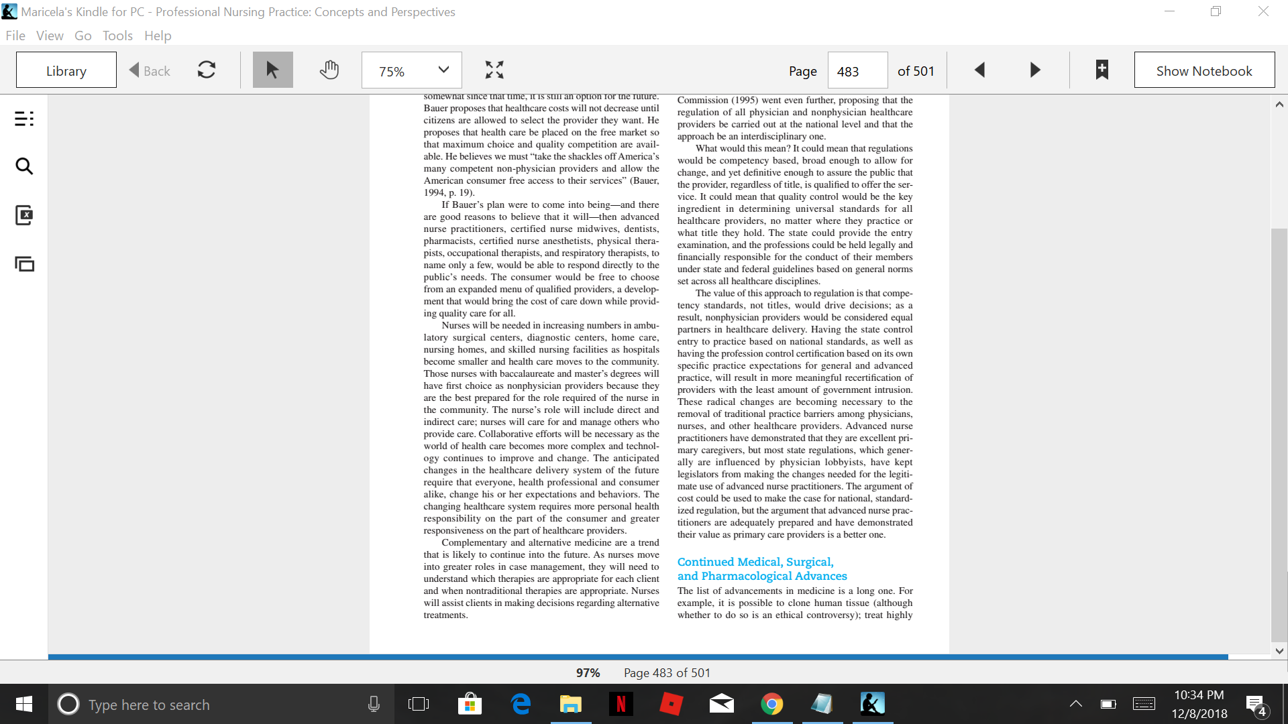The height and width of the screenshot is (724, 1288).
Task: Click the Back button
Action: (150, 70)
